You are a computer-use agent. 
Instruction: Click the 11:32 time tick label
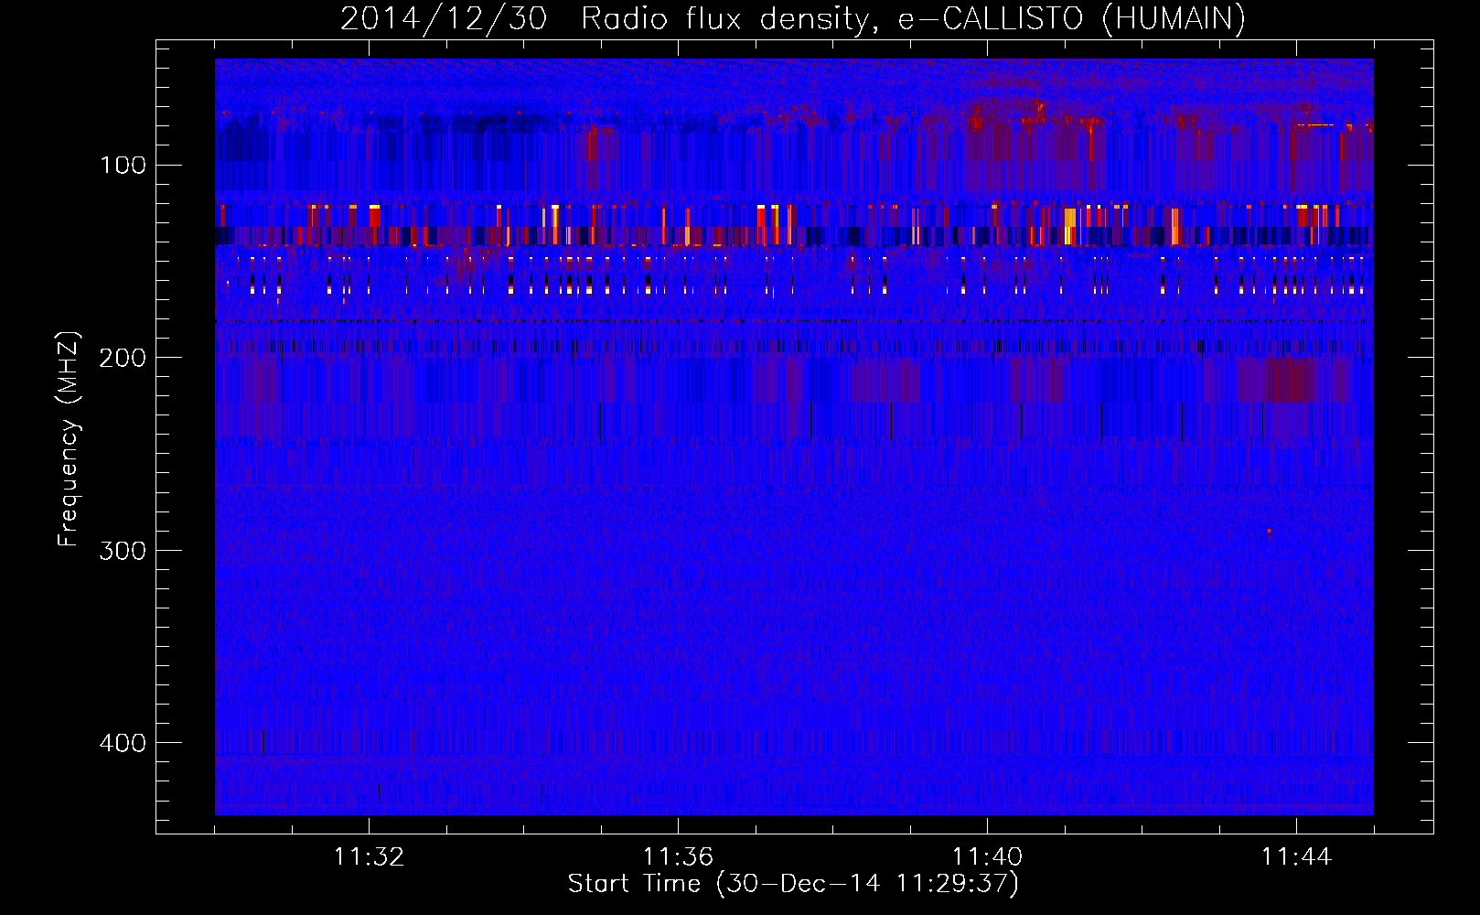[x=369, y=857]
